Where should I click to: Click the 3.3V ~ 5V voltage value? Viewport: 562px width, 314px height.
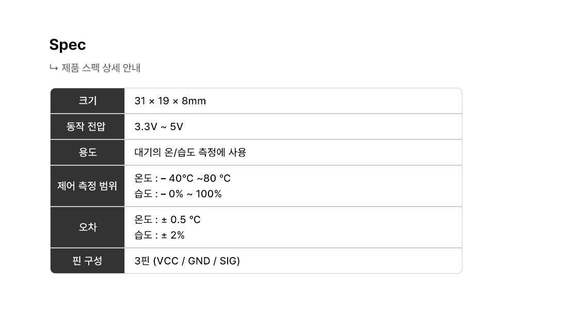click(x=159, y=127)
